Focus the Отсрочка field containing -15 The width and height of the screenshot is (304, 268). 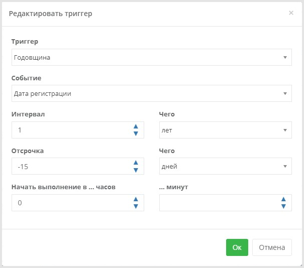[x=72, y=166]
